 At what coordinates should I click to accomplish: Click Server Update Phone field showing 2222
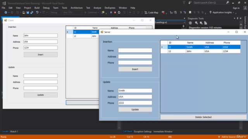click(x=135, y=103)
